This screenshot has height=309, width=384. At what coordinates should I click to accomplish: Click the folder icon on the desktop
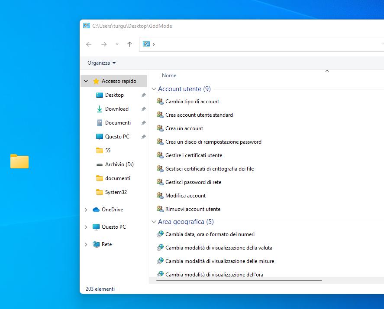coord(19,161)
